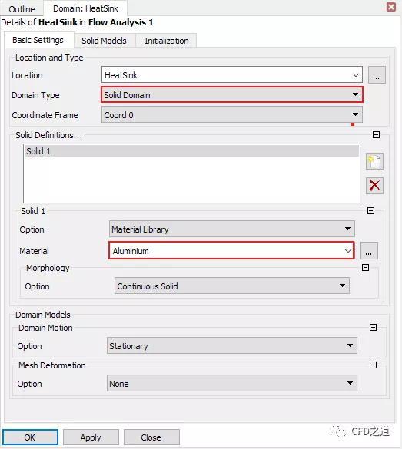Viewport: 402px width, 449px height.
Task: Open the Domain Motion Stationary dropdown
Action: pyautogui.click(x=232, y=345)
